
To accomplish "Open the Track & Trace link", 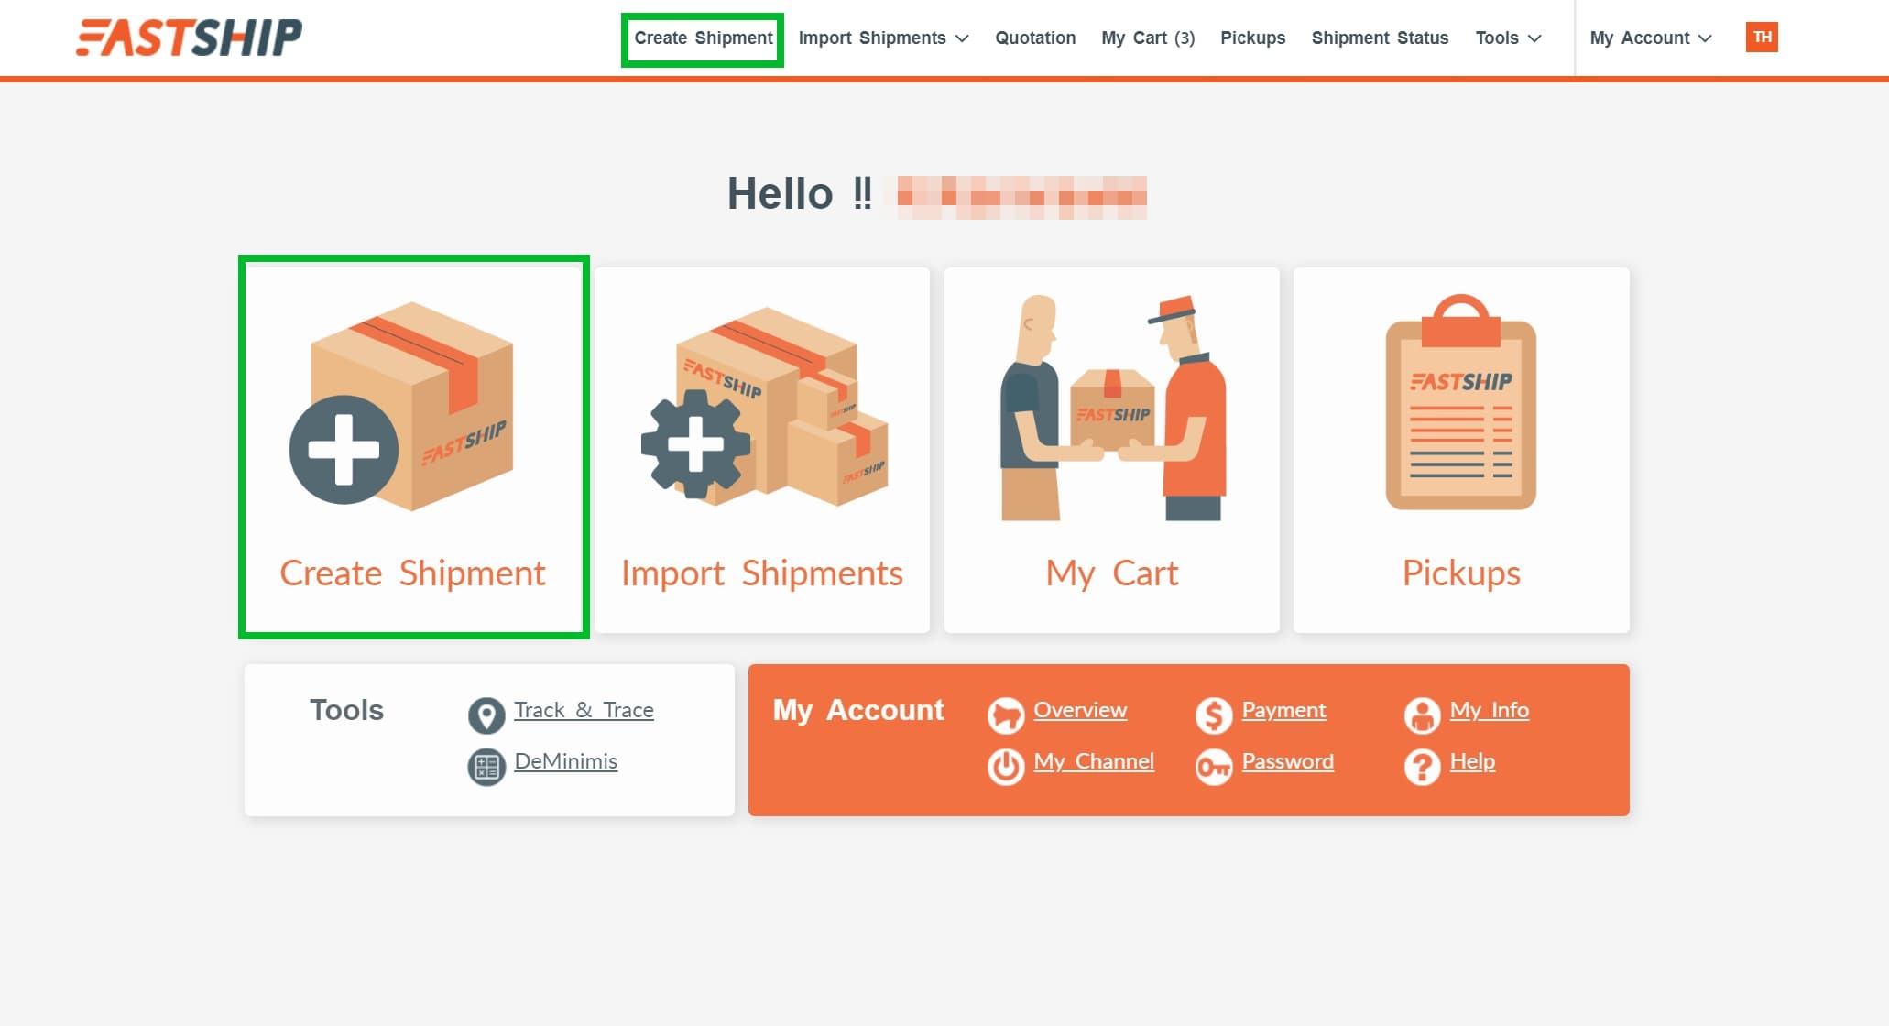I will click(x=584, y=710).
